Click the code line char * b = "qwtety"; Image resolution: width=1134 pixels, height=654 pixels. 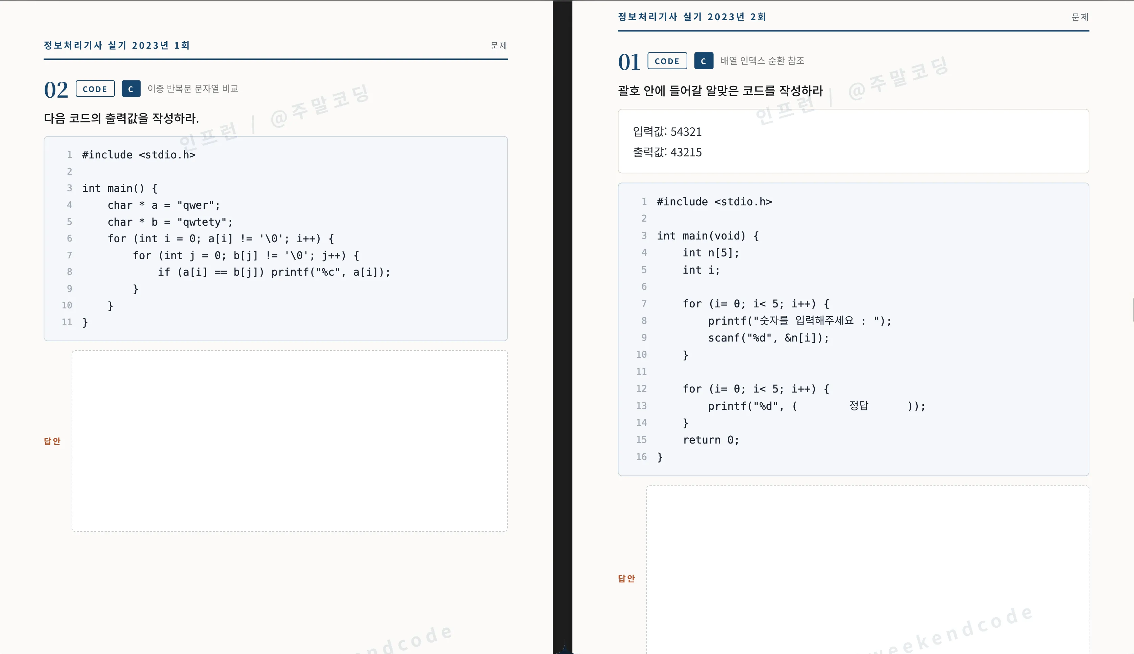coord(170,222)
